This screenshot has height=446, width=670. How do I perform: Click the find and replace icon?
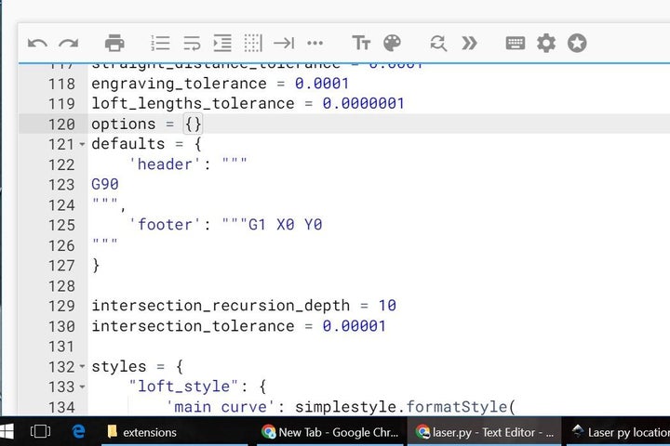click(437, 43)
